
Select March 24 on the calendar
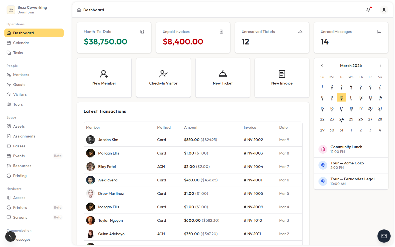[341, 119]
